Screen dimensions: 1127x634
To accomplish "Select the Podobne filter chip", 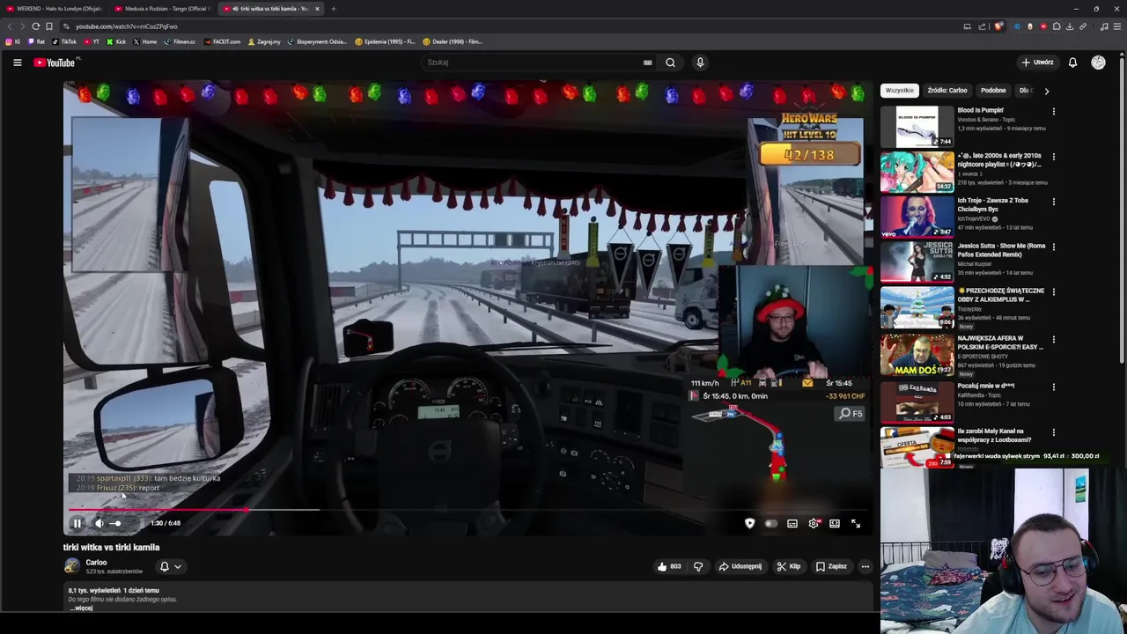I will click(x=993, y=90).
